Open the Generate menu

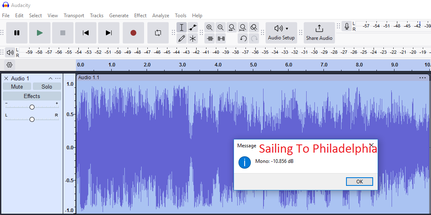pos(119,16)
